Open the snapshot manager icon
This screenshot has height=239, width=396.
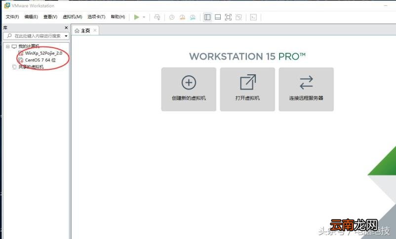(193, 17)
